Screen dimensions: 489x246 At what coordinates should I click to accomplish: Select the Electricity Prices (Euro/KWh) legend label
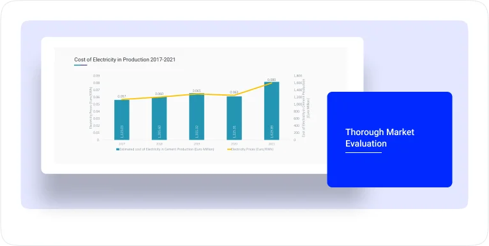tap(252, 150)
